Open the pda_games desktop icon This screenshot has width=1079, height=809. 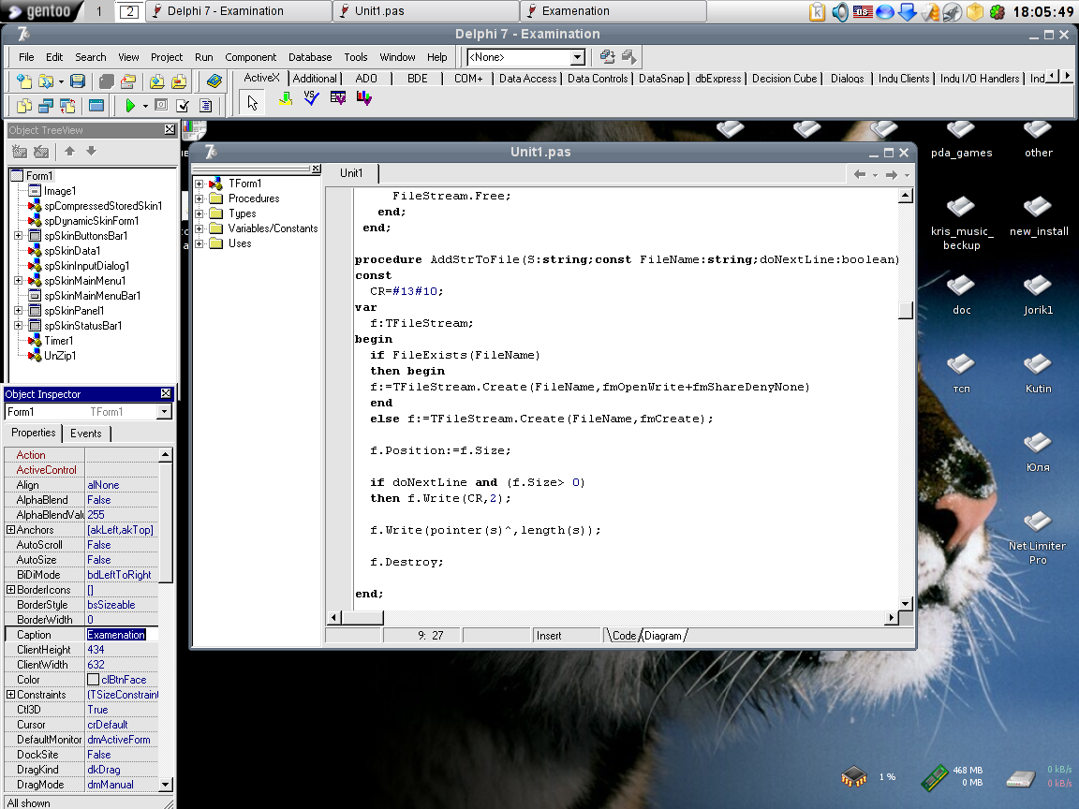(961, 140)
